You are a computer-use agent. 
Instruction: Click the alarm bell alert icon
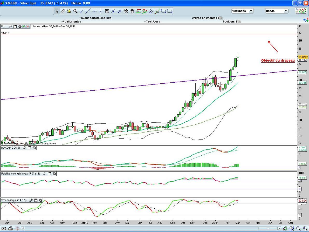(x=69, y=11)
